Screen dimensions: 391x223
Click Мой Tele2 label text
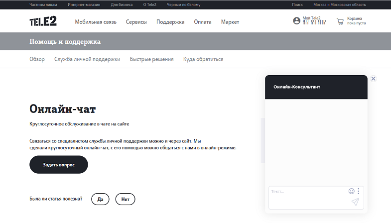(311, 18)
